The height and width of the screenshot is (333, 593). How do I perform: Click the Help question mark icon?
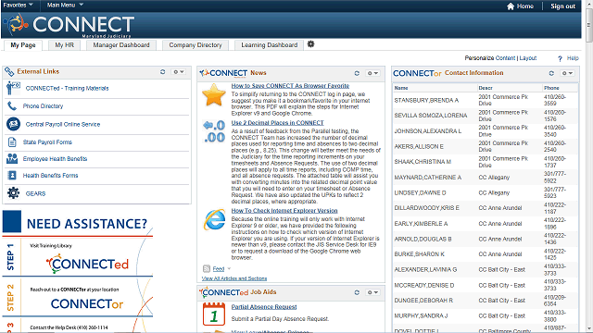tap(560, 58)
